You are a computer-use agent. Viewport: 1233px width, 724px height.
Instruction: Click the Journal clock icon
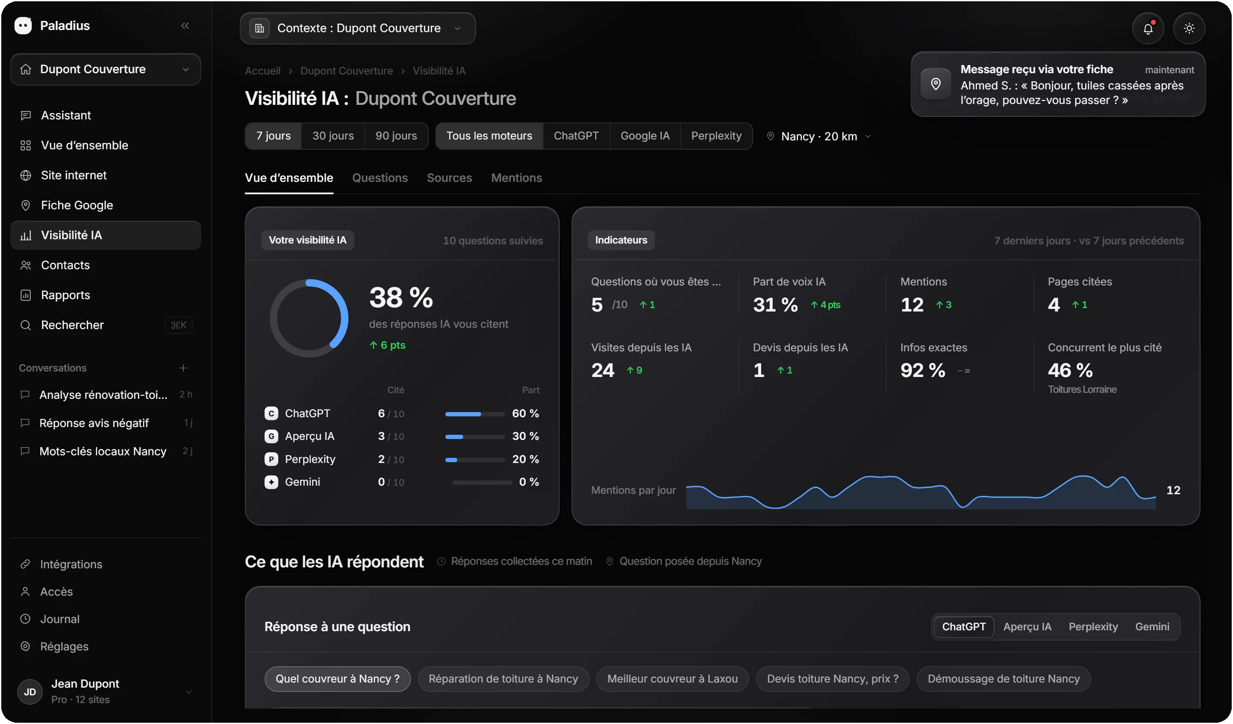tap(25, 619)
